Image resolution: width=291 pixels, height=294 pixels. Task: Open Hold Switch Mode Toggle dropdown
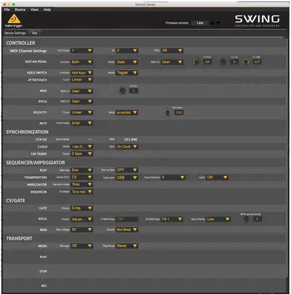click(127, 72)
